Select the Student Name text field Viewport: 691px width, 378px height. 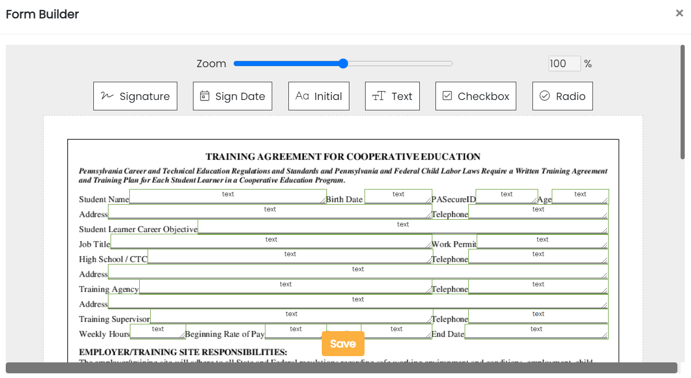[228, 196]
